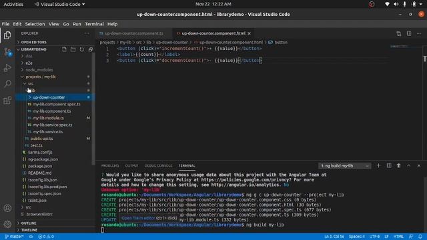Click errors and warnings count in status bar
The width and height of the screenshot is (427, 240).
46,237
